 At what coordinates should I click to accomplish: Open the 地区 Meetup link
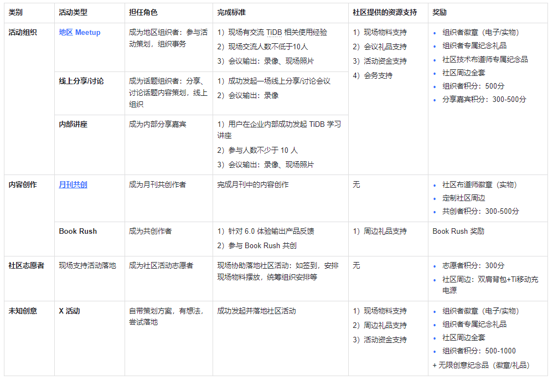[x=79, y=33]
